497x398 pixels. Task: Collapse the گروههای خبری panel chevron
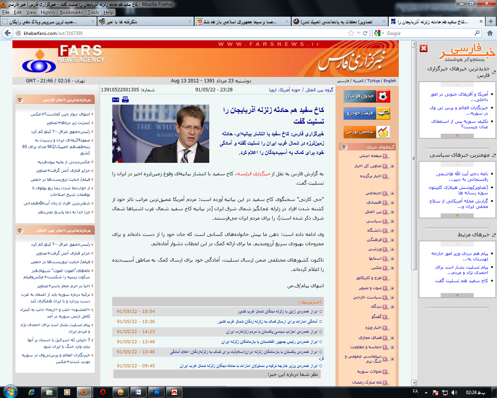tap(344, 147)
